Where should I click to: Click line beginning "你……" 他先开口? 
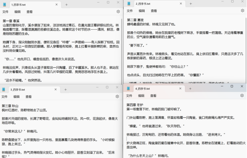point(40,59)
